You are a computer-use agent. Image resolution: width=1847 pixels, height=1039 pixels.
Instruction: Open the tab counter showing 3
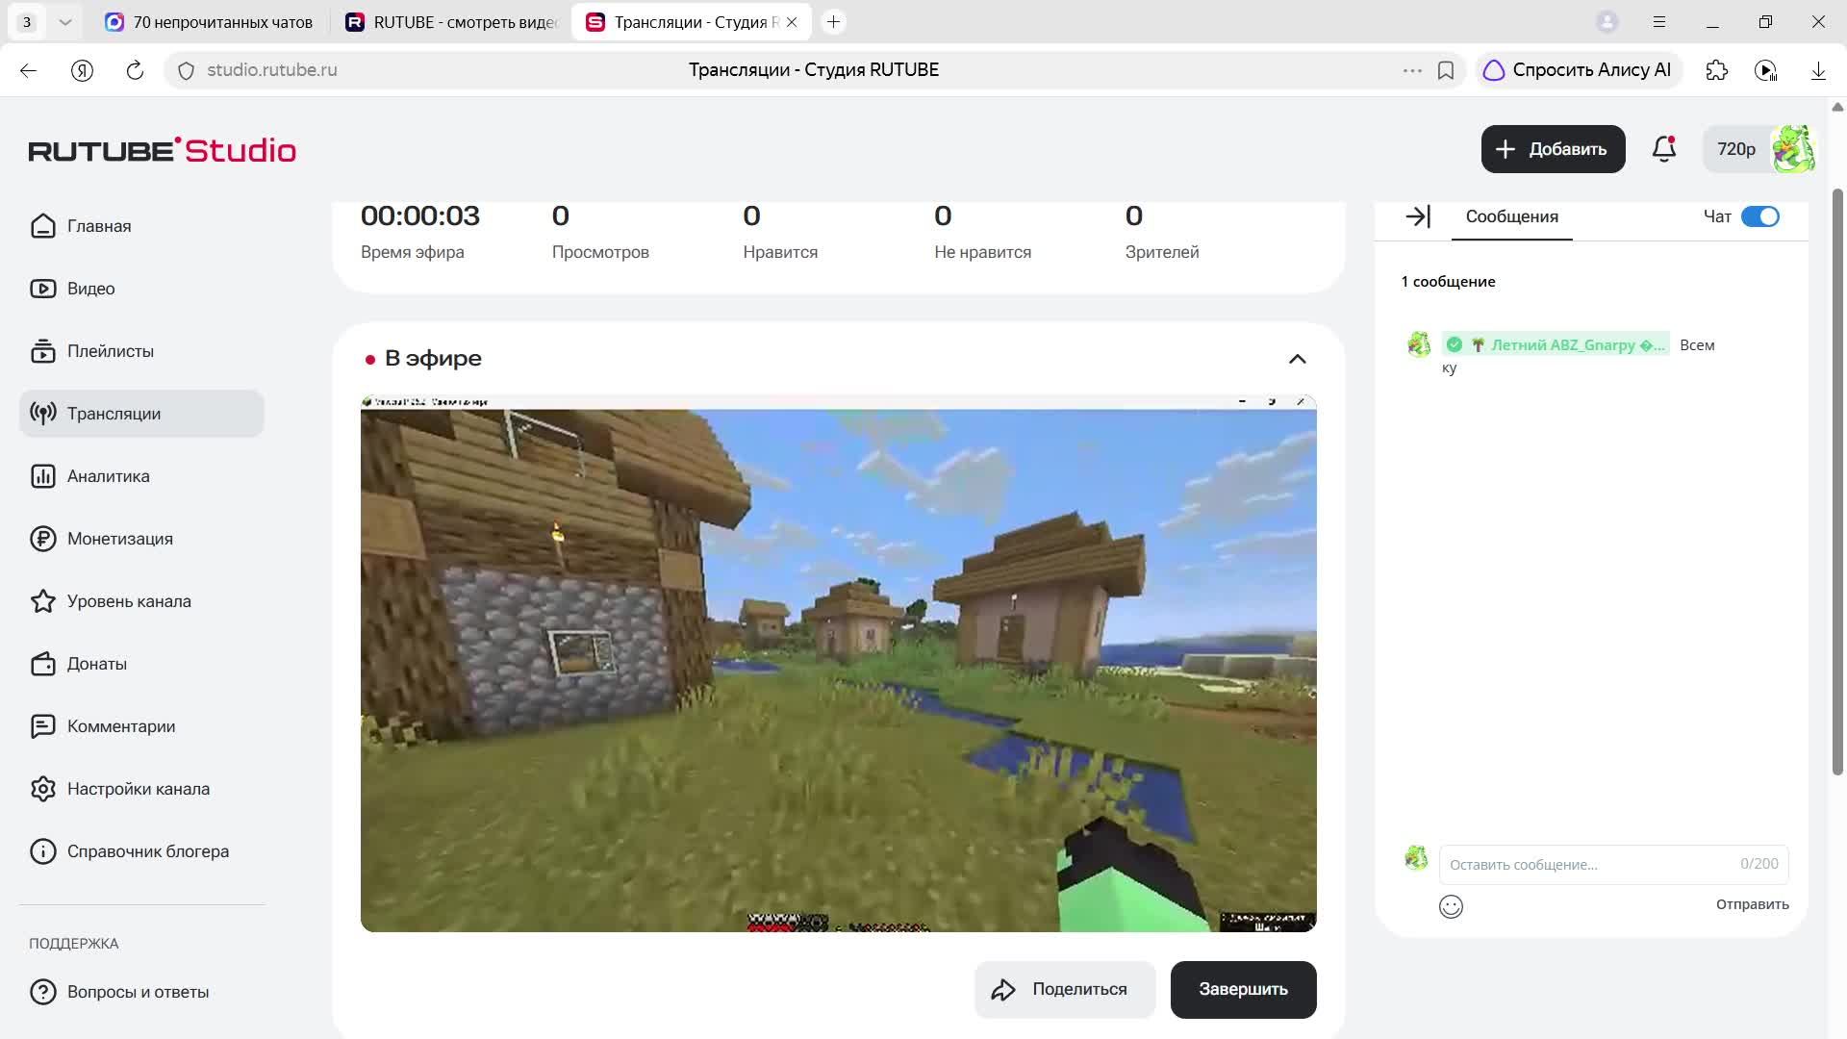(27, 22)
